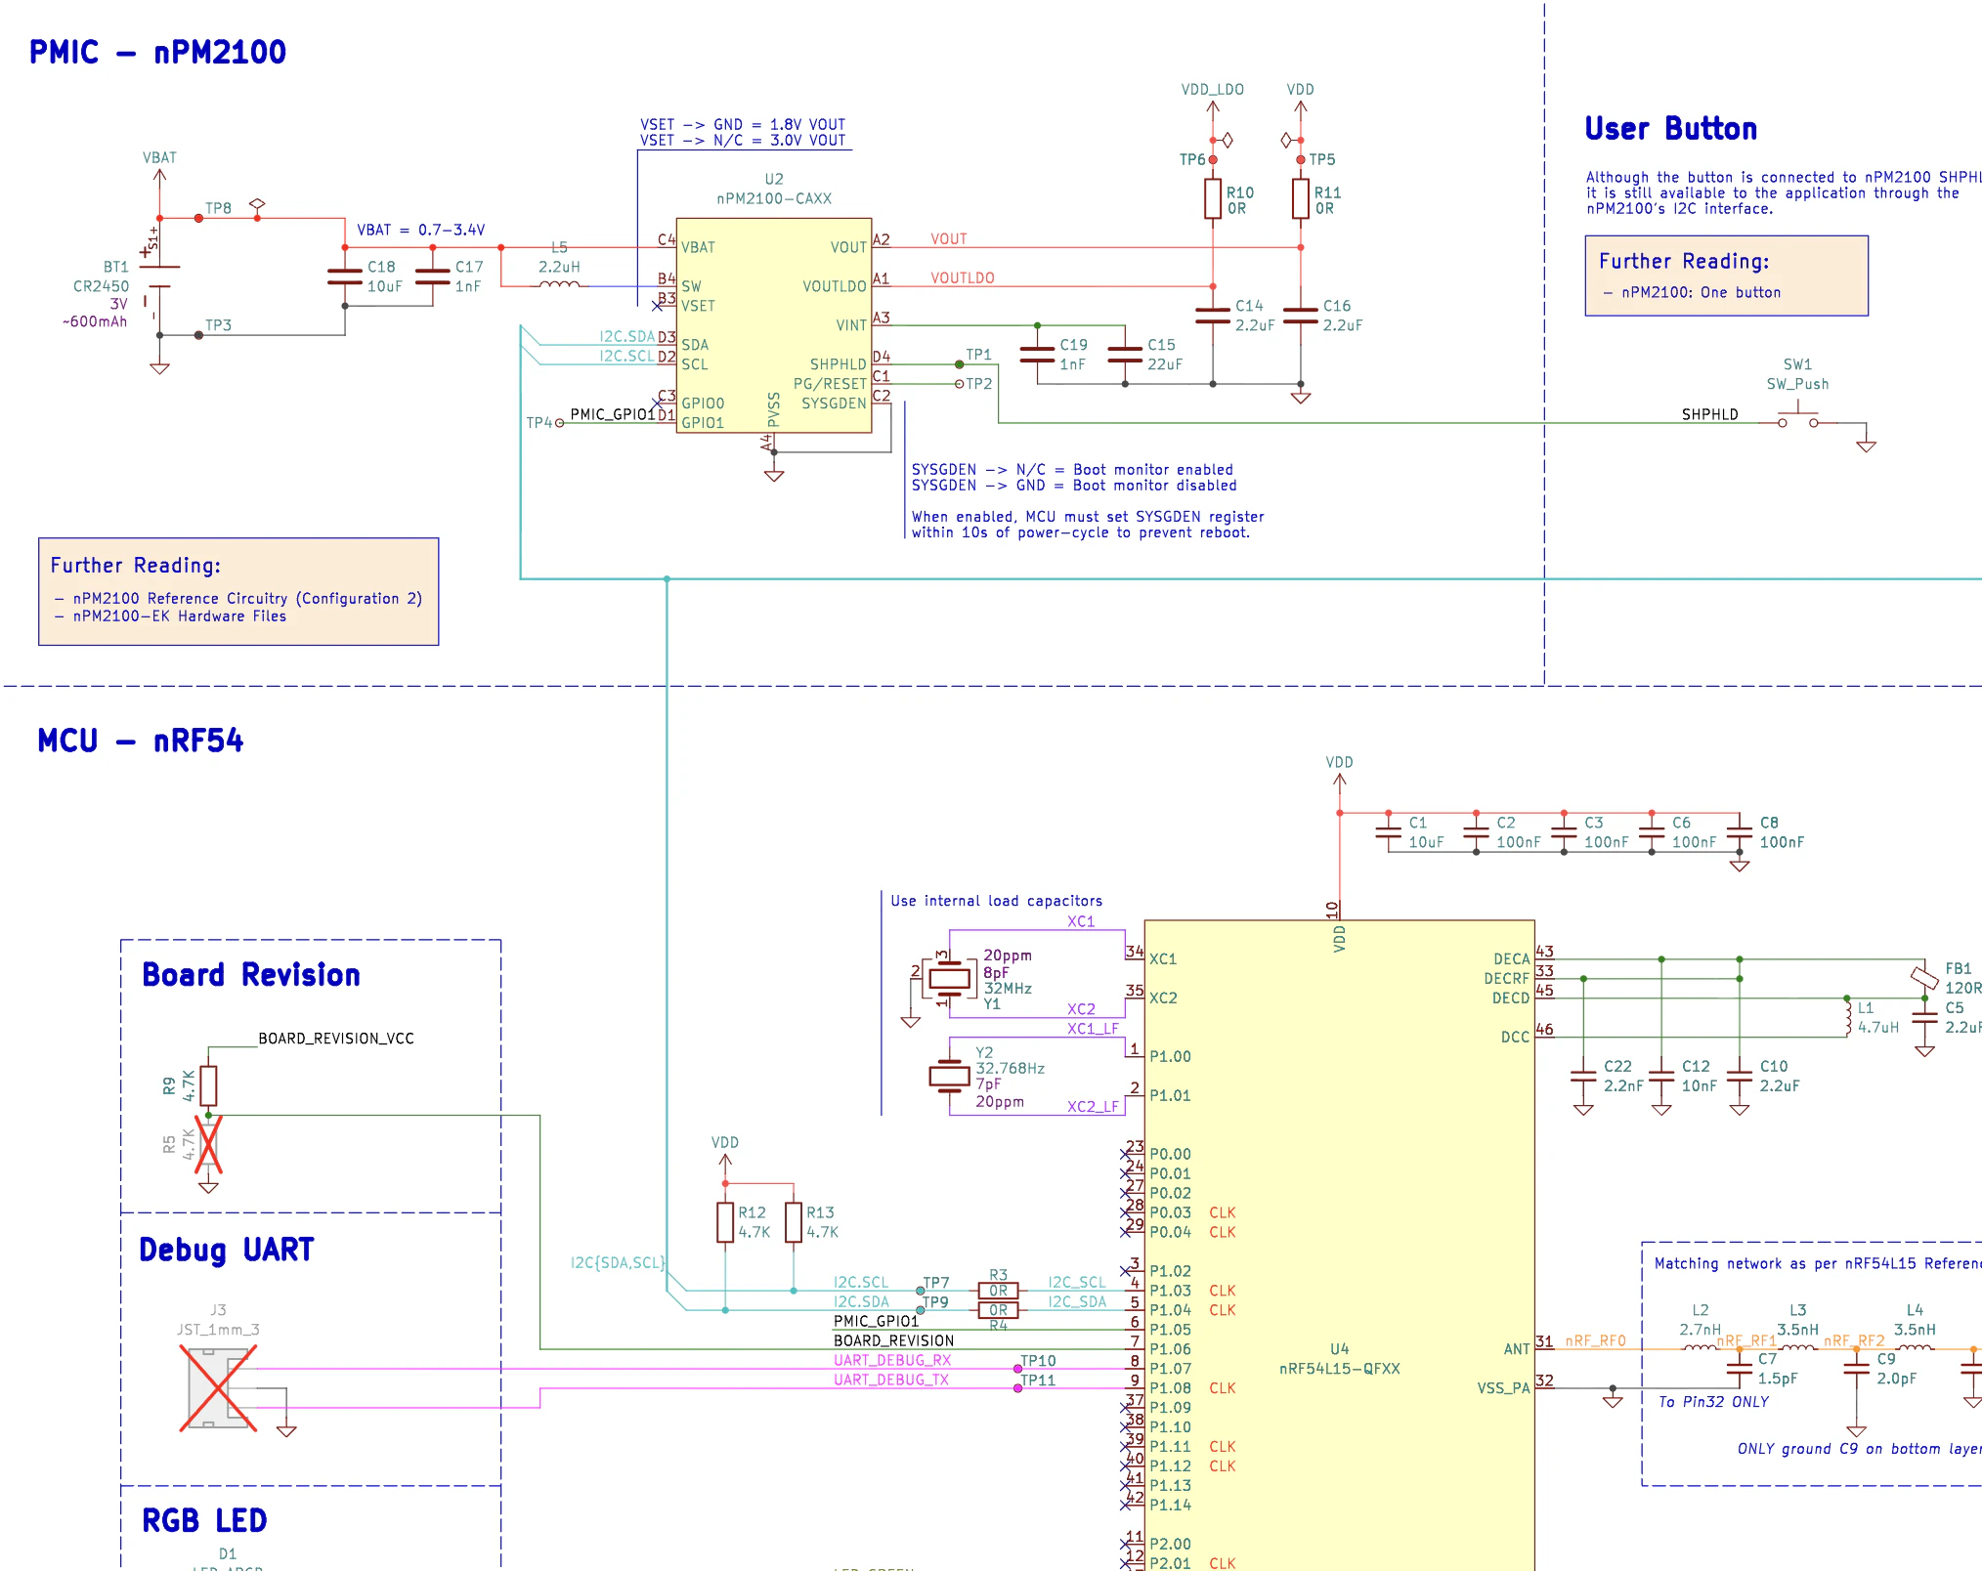The image size is (1982, 1571).
Task: Select the C1 10uF decoupling capacitor
Action: tap(1389, 832)
